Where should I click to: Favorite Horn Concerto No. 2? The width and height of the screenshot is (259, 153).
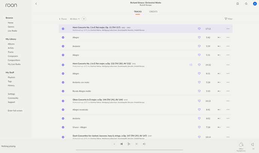pos(199,65)
